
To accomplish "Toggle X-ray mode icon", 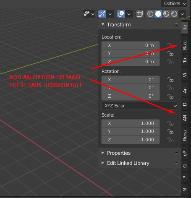I will [x=140, y=14].
